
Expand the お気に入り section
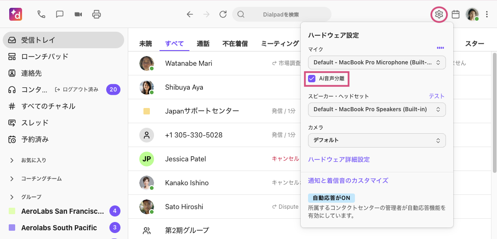click(12, 160)
